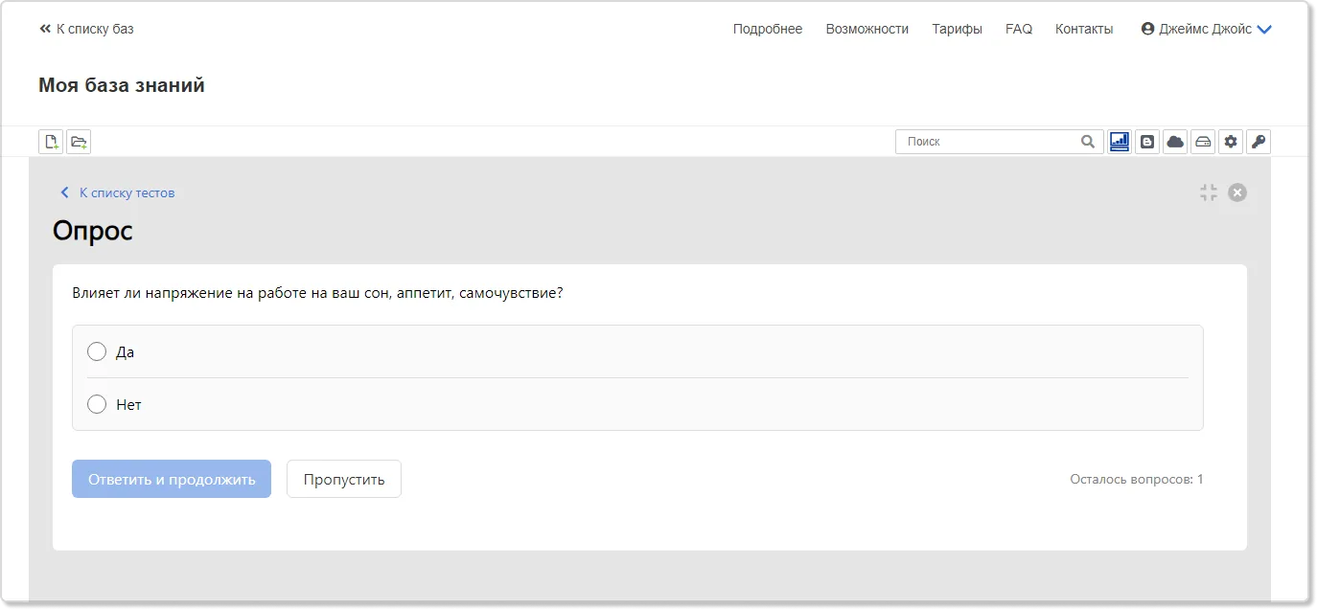
Task: Open the Возможности menu item
Action: [866, 29]
